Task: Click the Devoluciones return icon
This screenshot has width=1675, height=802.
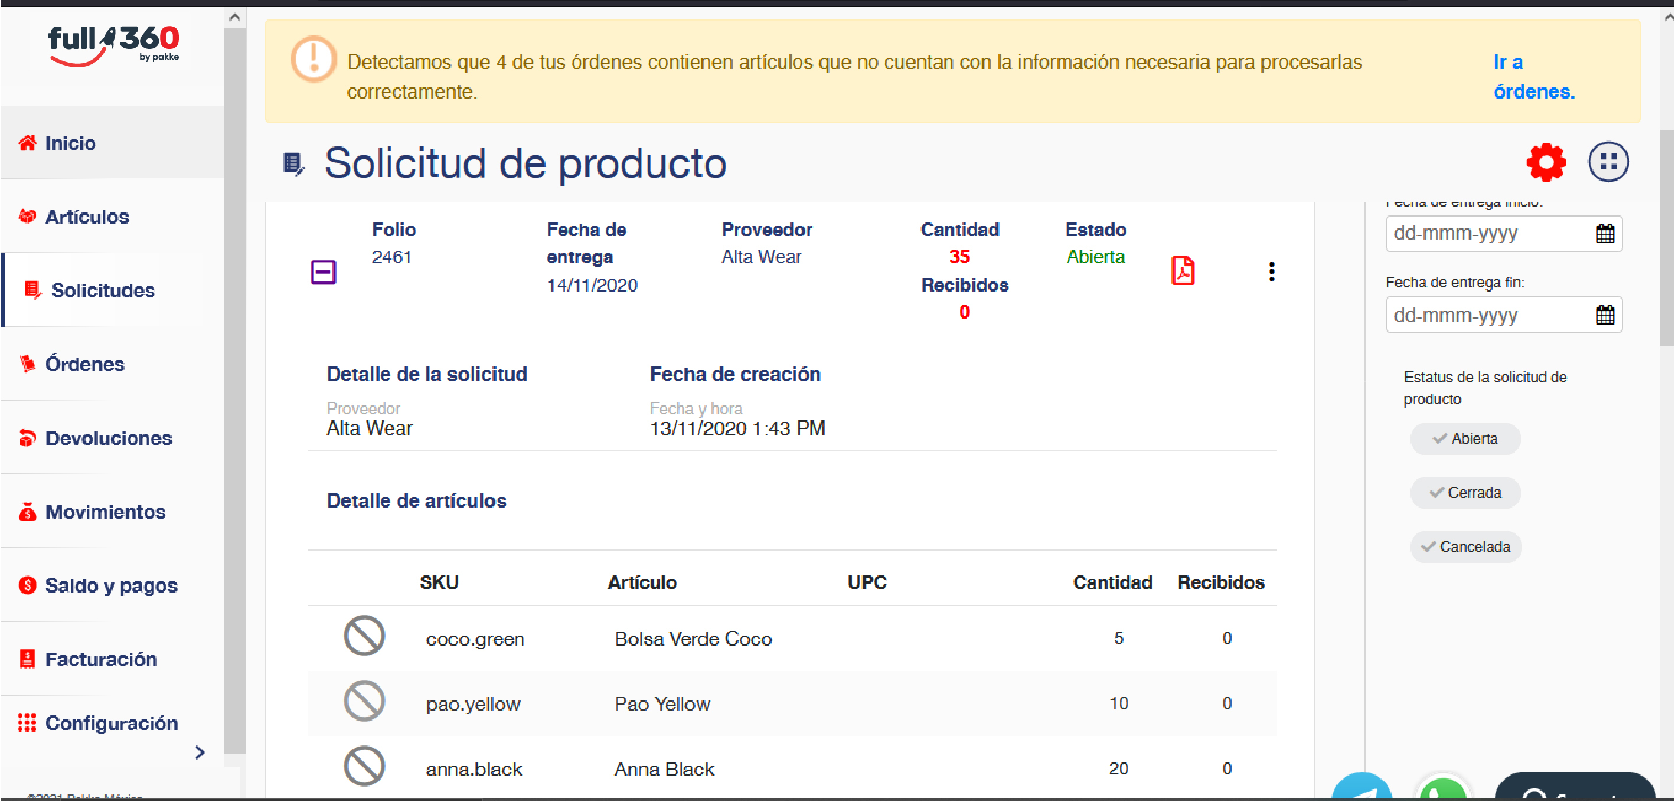Action: coord(27,438)
